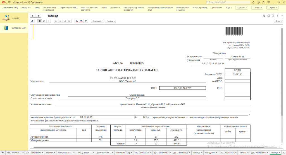Choose text color
The image size is (286, 155).
click(77, 21)
